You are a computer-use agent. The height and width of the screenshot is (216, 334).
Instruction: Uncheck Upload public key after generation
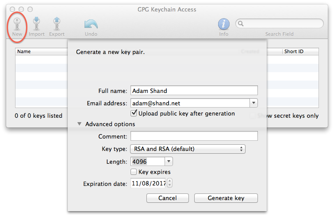134,113
